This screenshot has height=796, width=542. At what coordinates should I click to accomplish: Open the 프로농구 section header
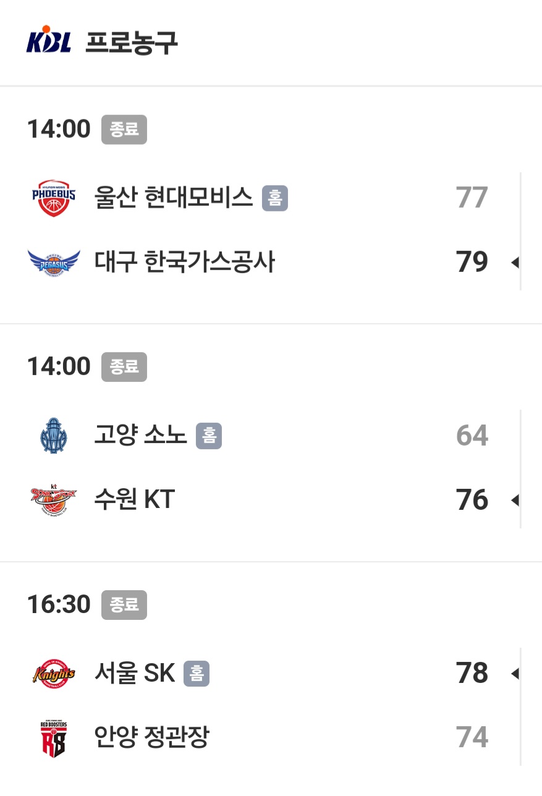coord(131,41)
